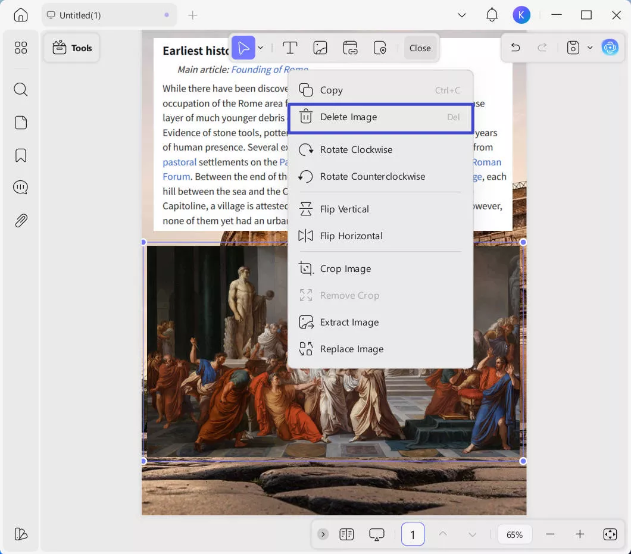The image size is (631, 554).
Task: Select the Link tool icon
Action: 350,48
